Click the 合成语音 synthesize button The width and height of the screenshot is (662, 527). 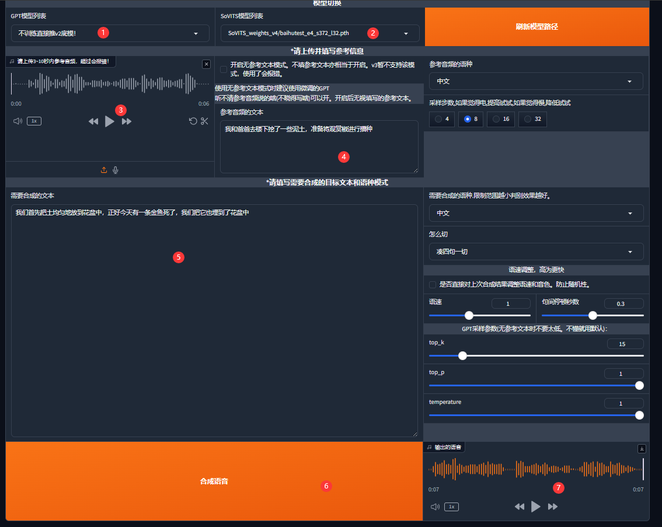tap(214, 481)
